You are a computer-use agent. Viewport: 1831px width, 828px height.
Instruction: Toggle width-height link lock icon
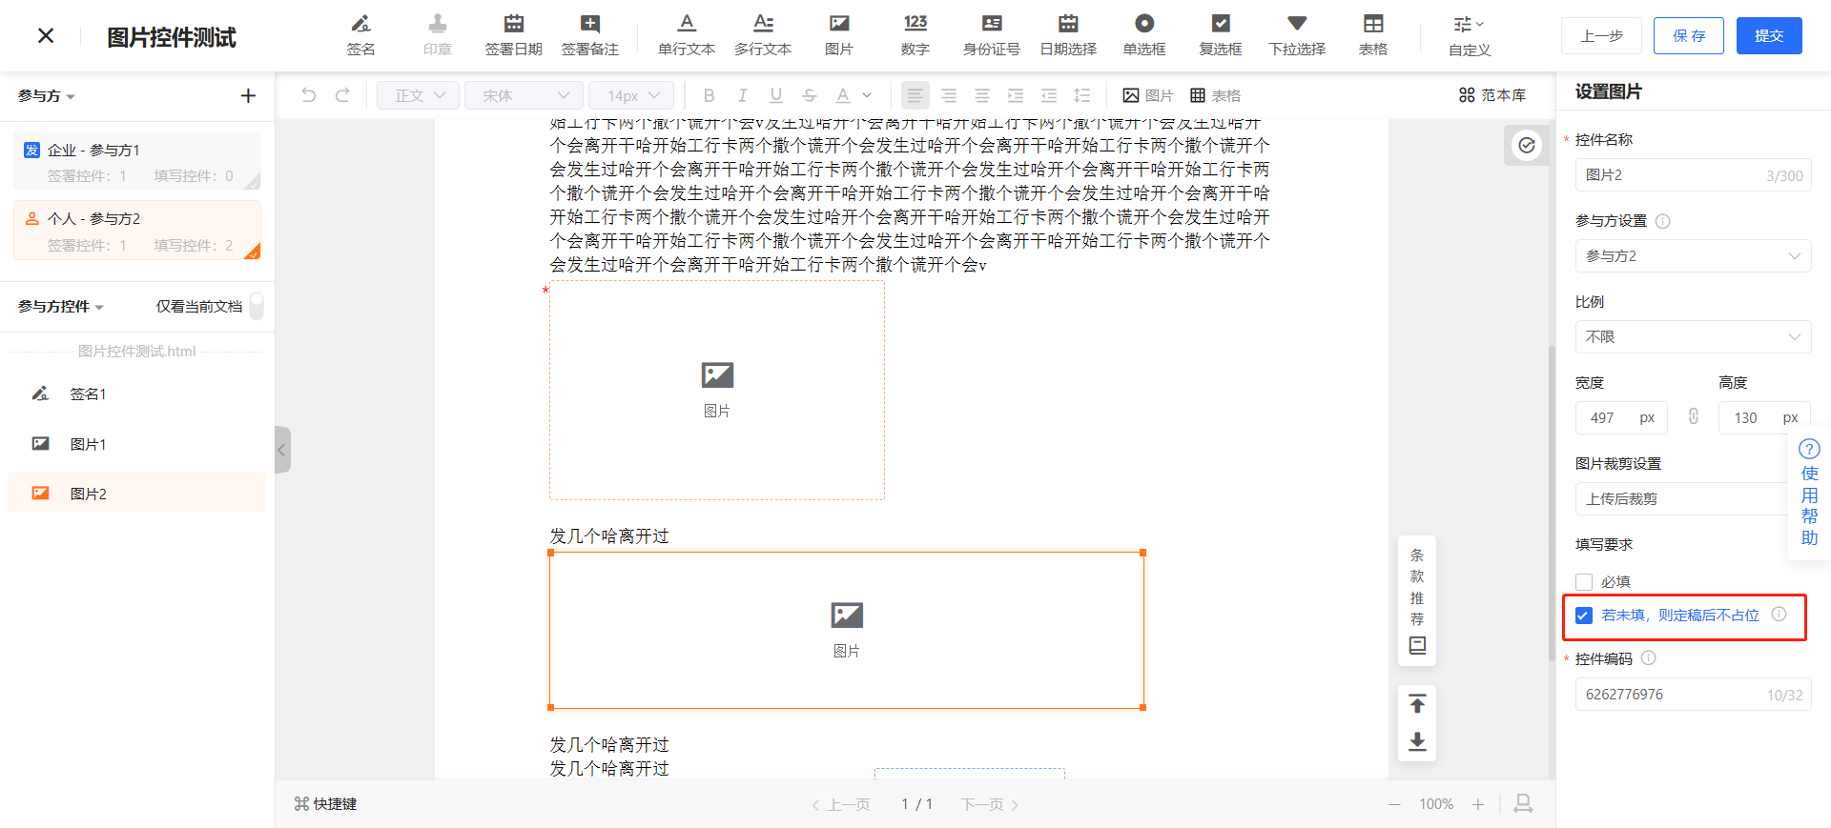click(x=1694, y=417)
